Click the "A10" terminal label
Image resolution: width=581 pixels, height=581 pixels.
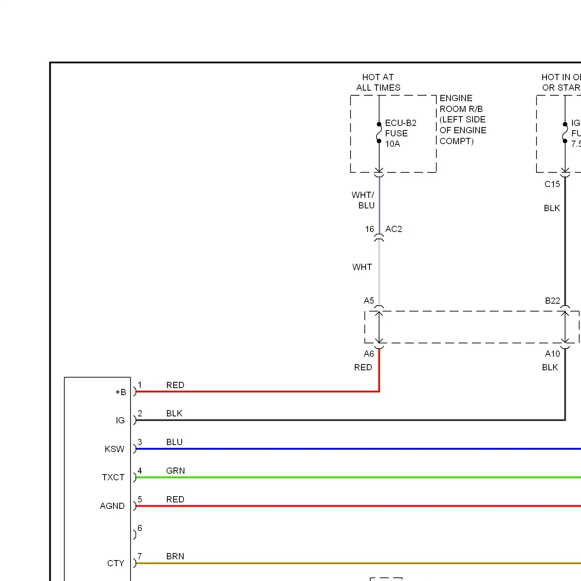click(552, 354)
